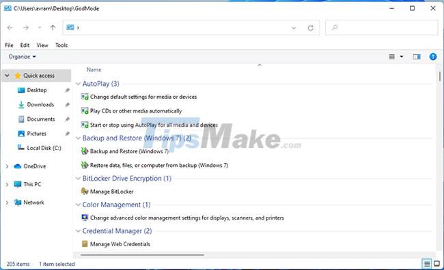
Task: Expand the Network node
Action: click(x=7, y=202)
